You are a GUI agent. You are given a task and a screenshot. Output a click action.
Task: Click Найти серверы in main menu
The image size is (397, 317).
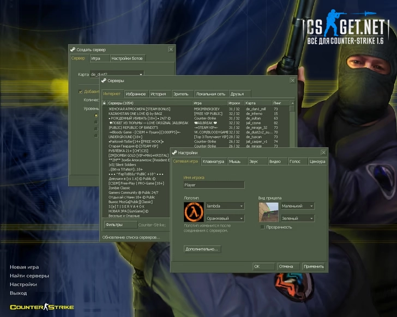29,276
